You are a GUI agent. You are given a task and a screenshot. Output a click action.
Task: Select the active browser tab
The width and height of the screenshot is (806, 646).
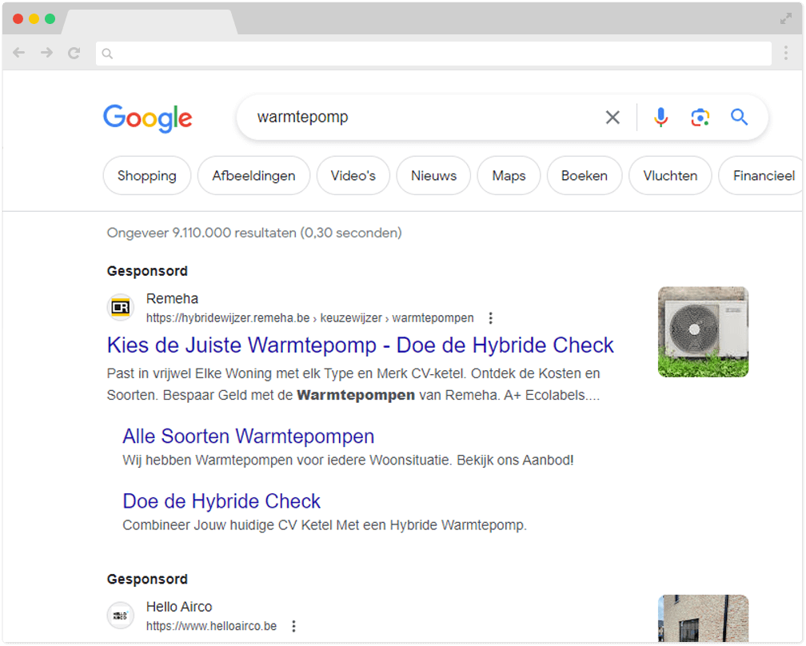coord(150,22)
